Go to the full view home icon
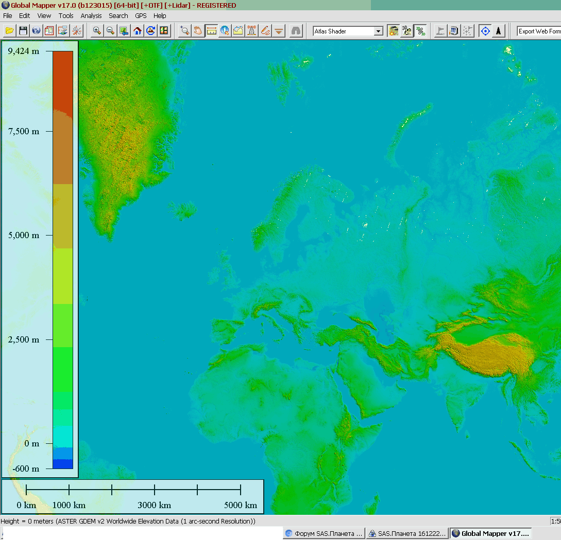This screenshot has height=540, width=561. (137, 31)
